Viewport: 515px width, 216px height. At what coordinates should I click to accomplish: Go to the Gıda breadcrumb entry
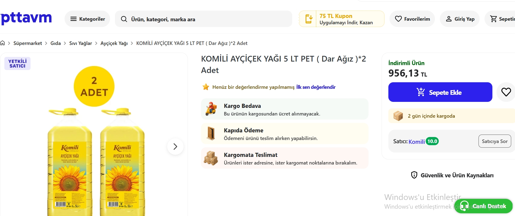(56, 43)
